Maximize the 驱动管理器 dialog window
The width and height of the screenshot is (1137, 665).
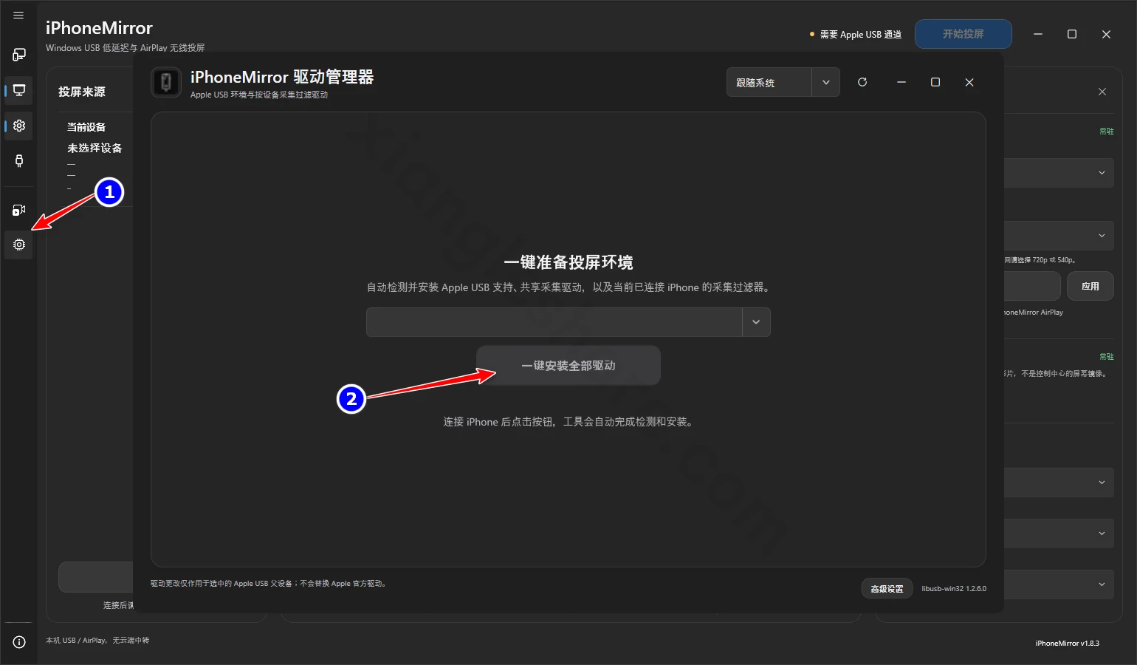point(935,82)
